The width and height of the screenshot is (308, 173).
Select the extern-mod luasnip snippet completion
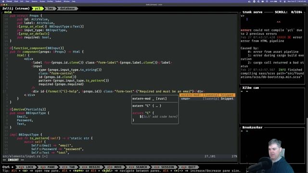click(207, 95)
